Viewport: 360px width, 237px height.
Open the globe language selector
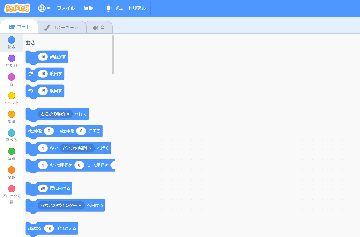[44, 8]
